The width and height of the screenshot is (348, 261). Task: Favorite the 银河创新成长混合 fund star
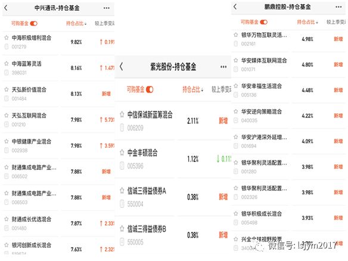(7, 245)
